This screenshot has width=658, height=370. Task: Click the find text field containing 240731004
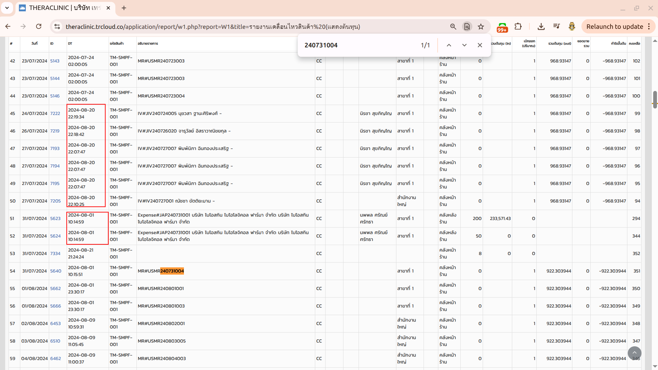358,45
